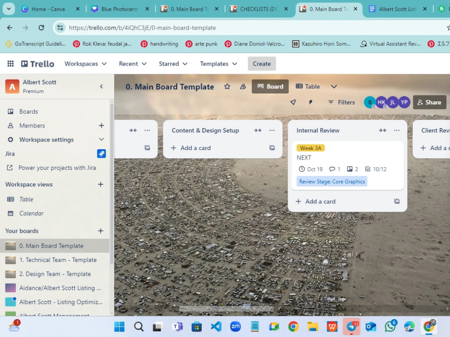The height and width of the screenshot is (337, 450).
Task: Switch to the Home - Canva tab
Action: coord(48,9)
